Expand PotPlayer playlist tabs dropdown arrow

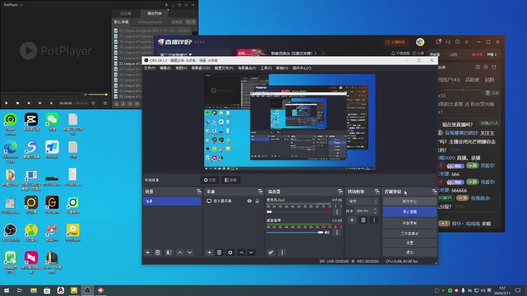click(x=194, y=22)
